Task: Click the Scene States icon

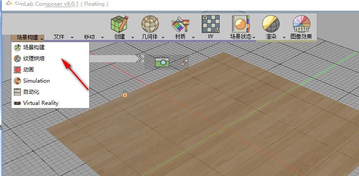Action: point(241,24)
